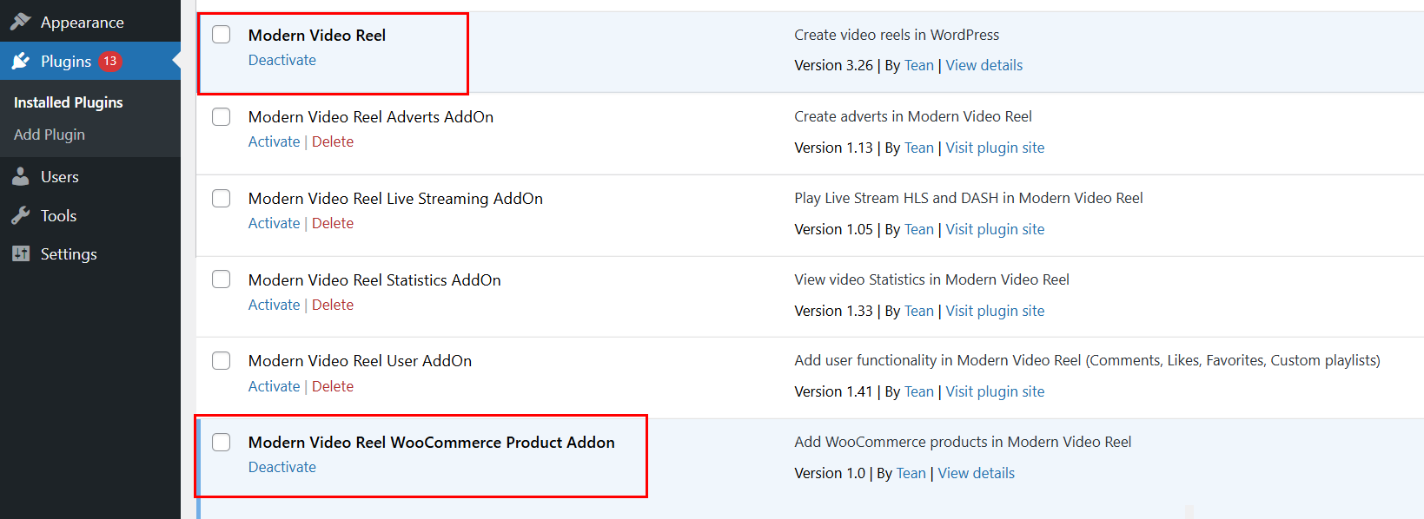1424x519 pixels.
Task: Click the Settings sliders icon
Action: (x=21, y=254)
